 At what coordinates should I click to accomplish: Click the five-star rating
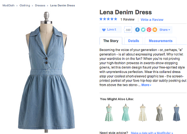(x=108, y=19)
